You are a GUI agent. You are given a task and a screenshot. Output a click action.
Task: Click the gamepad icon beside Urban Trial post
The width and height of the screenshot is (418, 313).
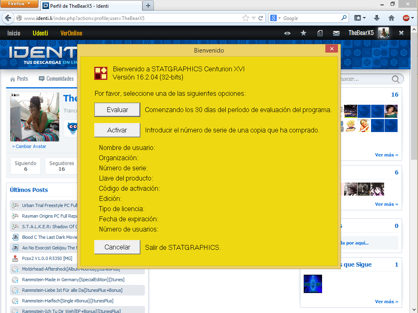15,205
